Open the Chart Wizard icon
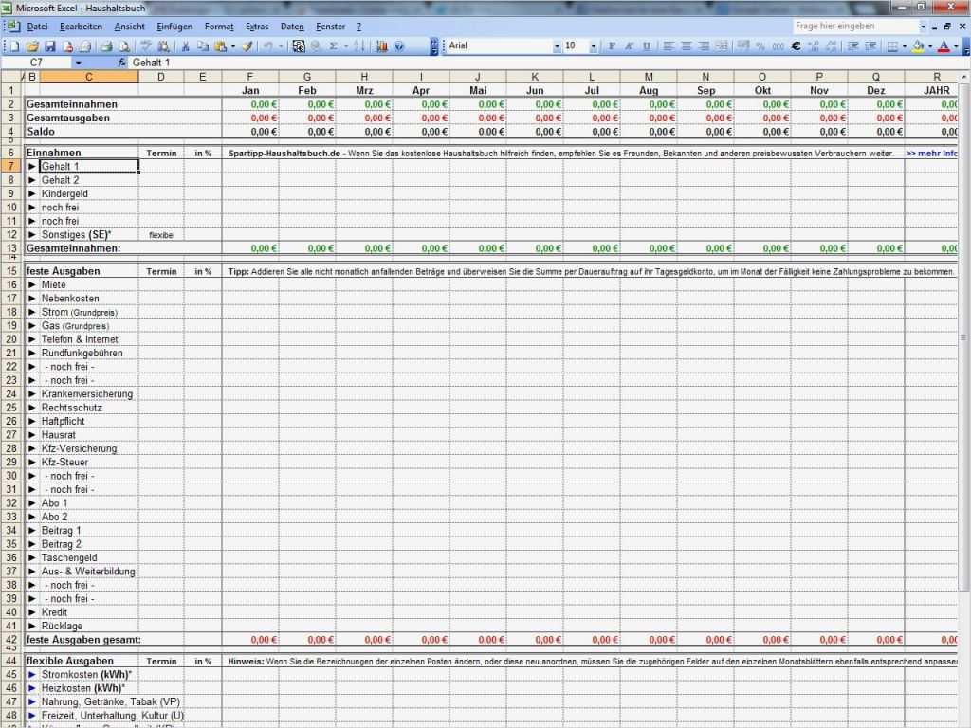Screen dimensions: 971x728 click(x=381, y=44)
